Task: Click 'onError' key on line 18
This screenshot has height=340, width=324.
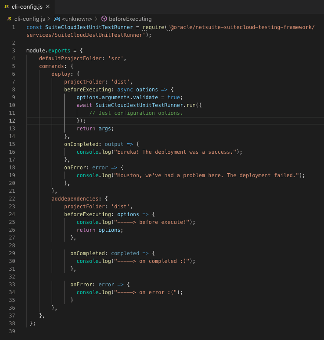Action: pos(75,168)
